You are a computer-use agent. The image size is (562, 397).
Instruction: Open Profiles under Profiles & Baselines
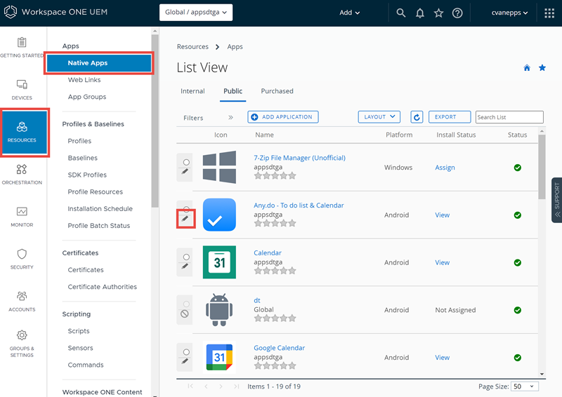[79, 141]
